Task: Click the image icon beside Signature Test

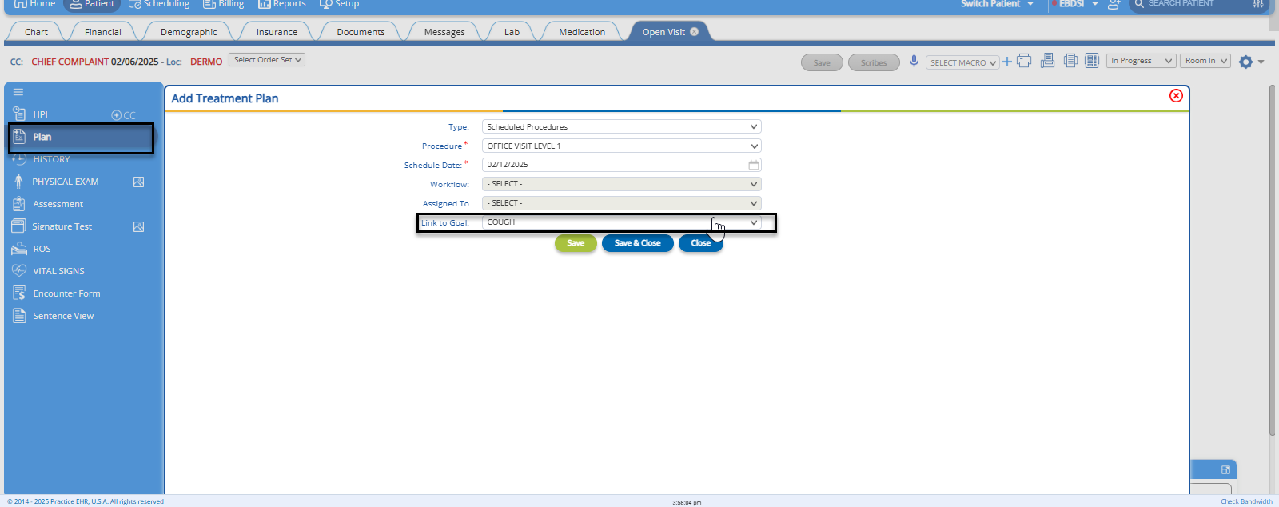Action: coord(139,226)
